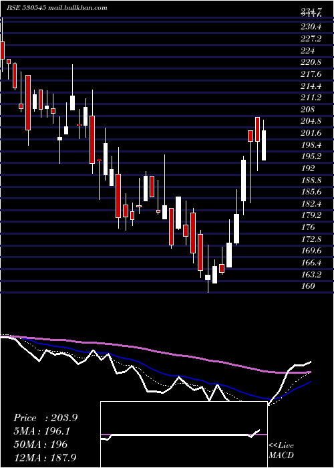Click the 166.4 price axis label
334x468 pixels.
[x=311, y=263]
